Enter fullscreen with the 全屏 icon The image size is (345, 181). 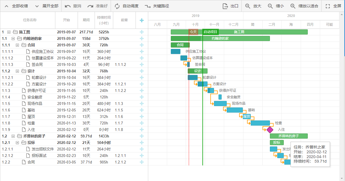point(327,6)
